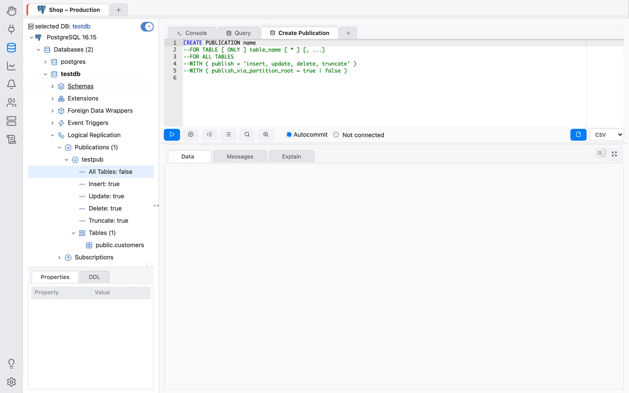Open the lightbulb tips icon

11,364
